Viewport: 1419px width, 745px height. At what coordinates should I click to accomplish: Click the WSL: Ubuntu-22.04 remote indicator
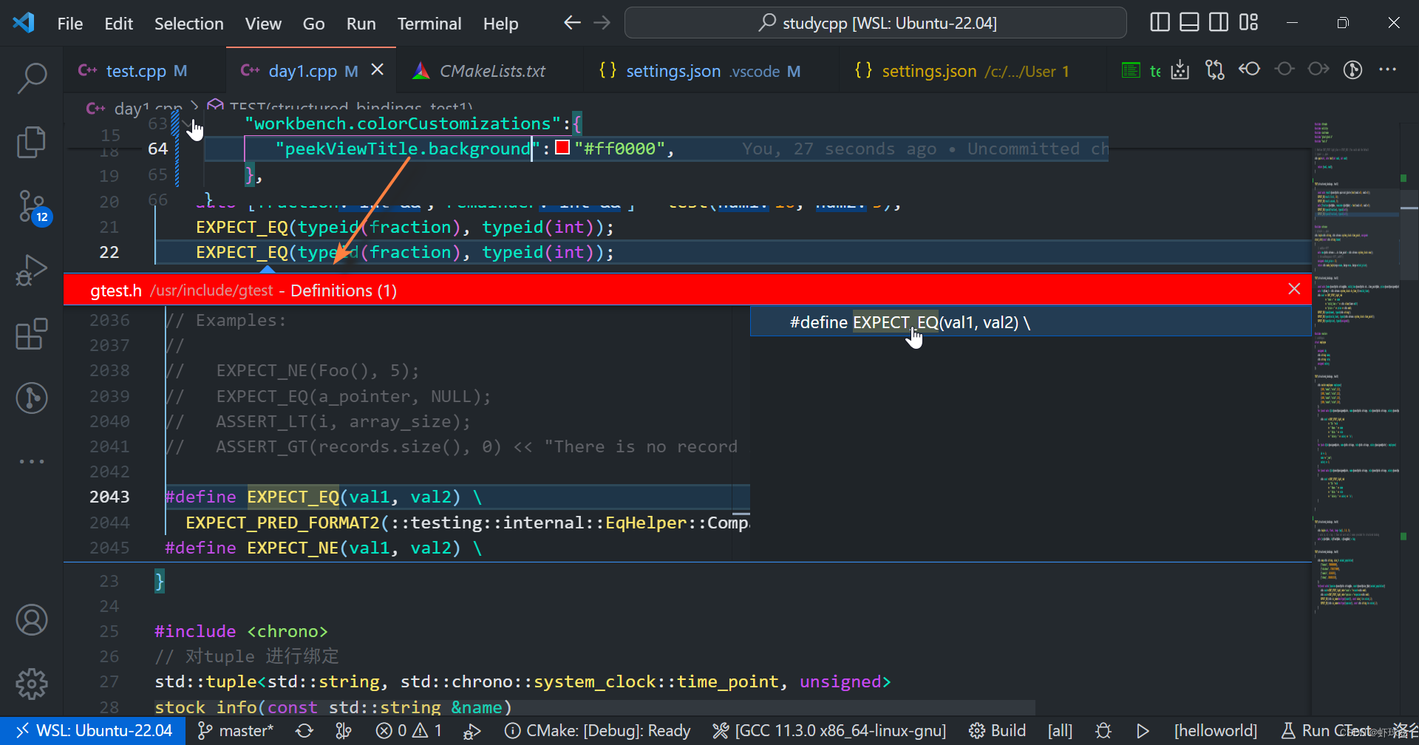93,731
